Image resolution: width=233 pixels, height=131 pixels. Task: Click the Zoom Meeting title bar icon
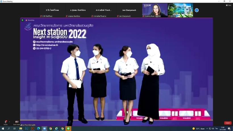click(1, 1)
